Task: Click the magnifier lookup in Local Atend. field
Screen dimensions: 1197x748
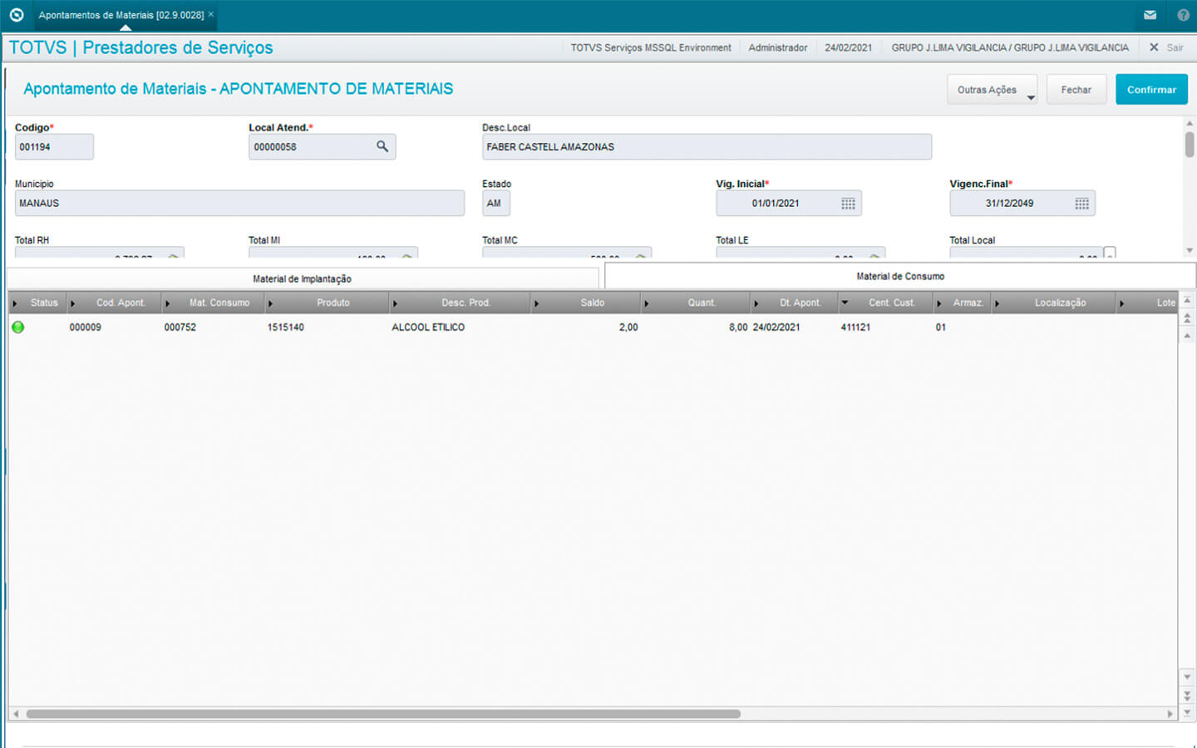Action: tap(382, 146)
